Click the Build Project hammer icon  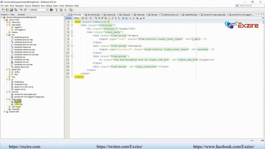[x=57, y=10]
